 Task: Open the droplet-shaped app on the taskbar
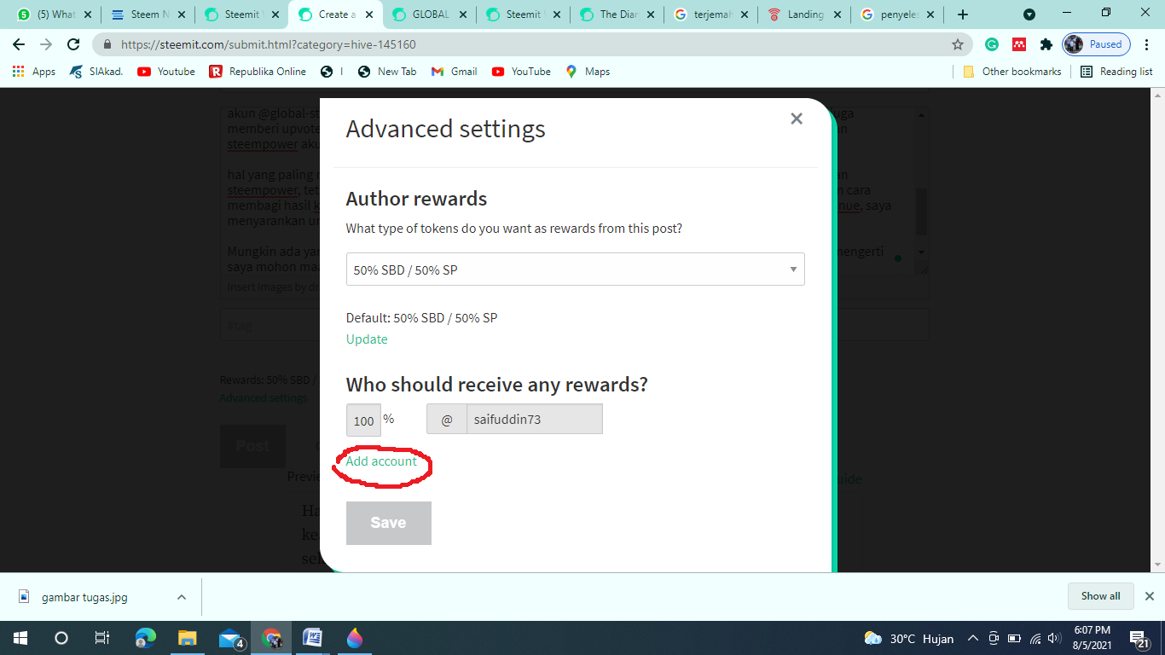pos(355,638)
